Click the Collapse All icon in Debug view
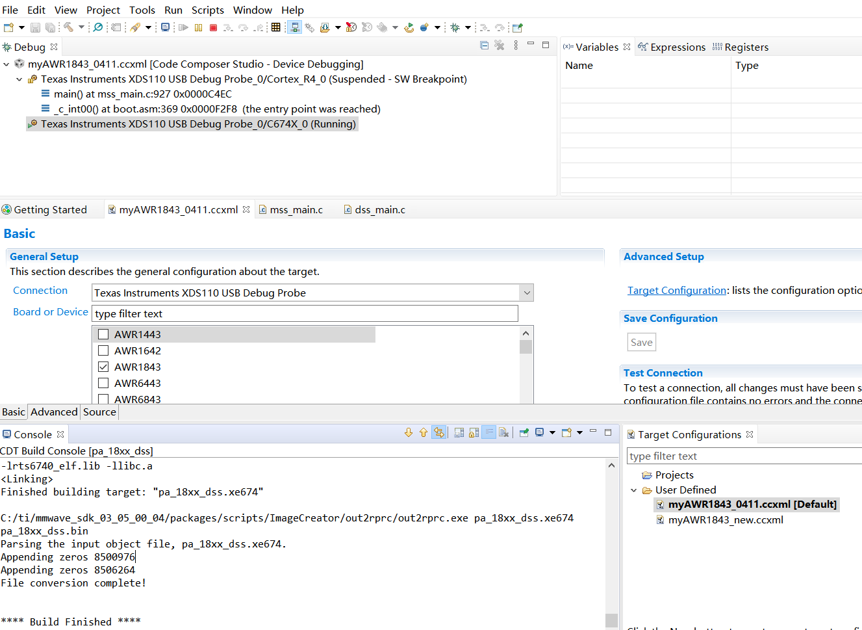Image resolution: width=862 pixels, height=630 pixels. click(484, 45)
